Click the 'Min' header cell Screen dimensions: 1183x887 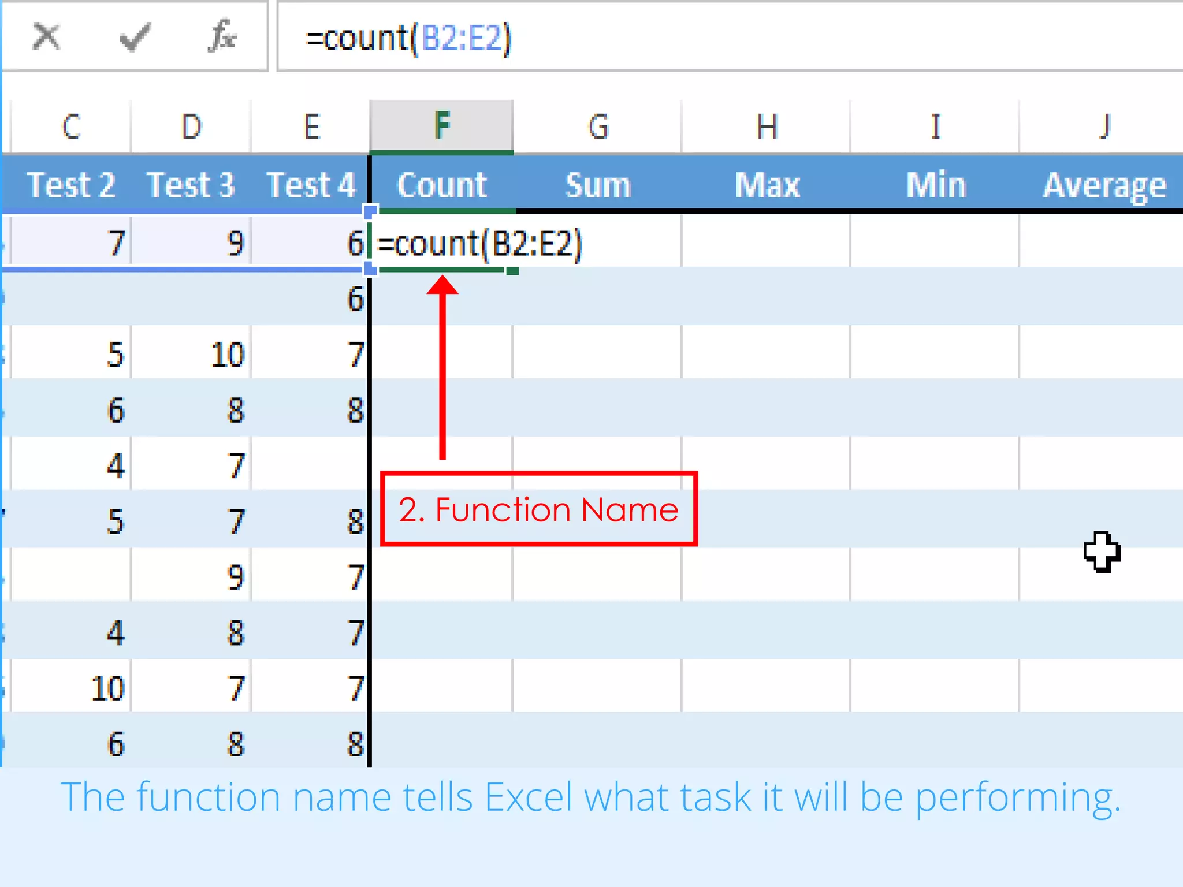coord(935,185)
